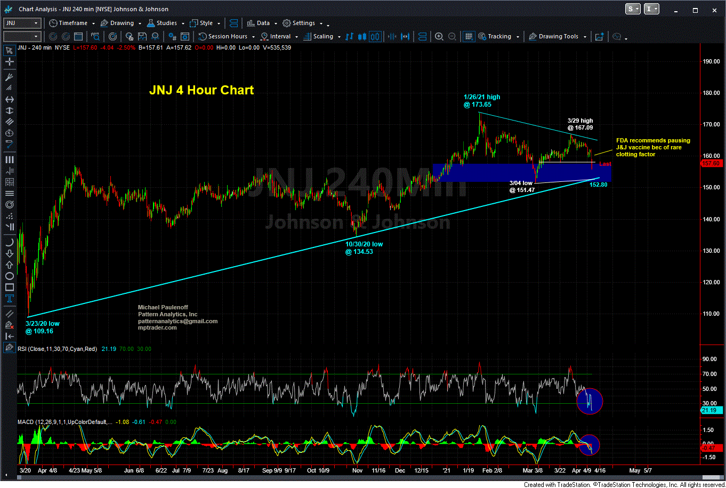Open the Settings menu
This screenshot has height=488, width=726.
(x=300, y=23)
